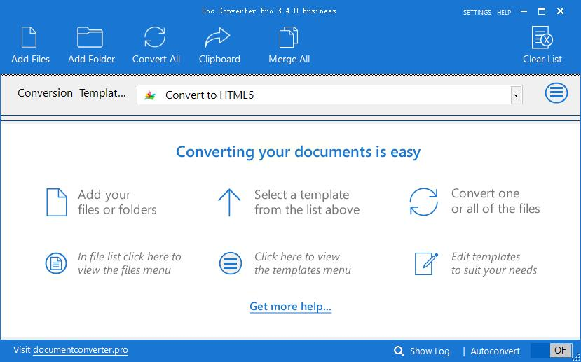Follow the Get more help... link
Viewport: 581px width, 362px height.
[290, 307]
